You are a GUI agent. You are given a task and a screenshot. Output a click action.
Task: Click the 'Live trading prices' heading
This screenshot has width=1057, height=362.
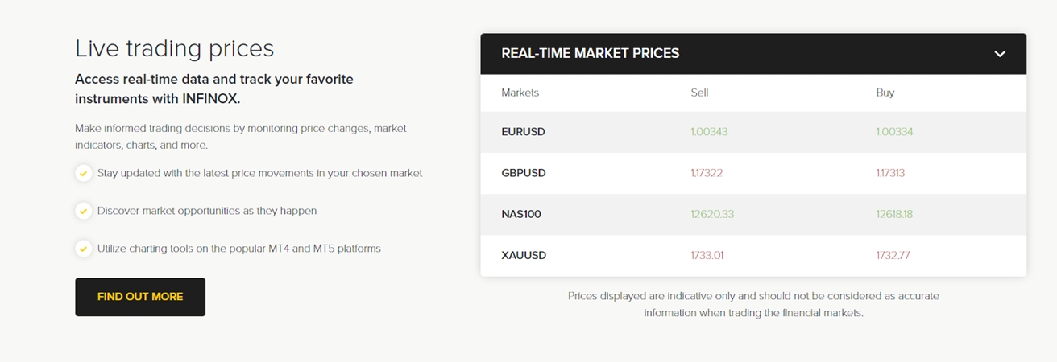pos(175,48)
